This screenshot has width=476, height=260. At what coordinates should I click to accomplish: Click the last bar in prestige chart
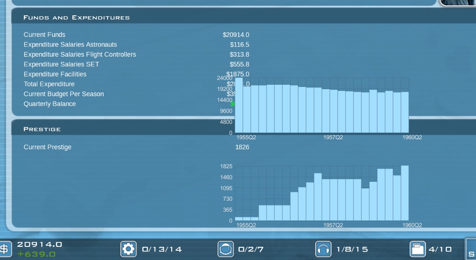(405, 193)
